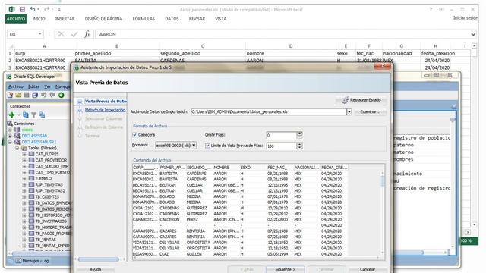486x273 pixels.
Task: Select the DBCLASESSAB connection icon
Action: (x=17, y=136)
